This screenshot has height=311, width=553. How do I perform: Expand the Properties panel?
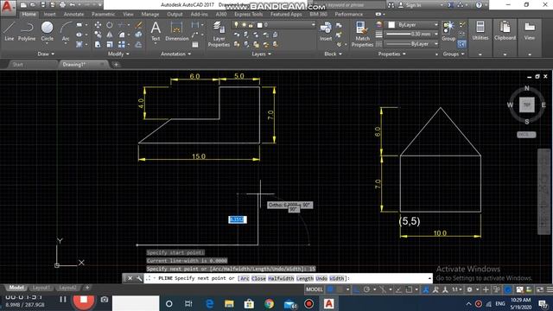(x=391, y=54)
